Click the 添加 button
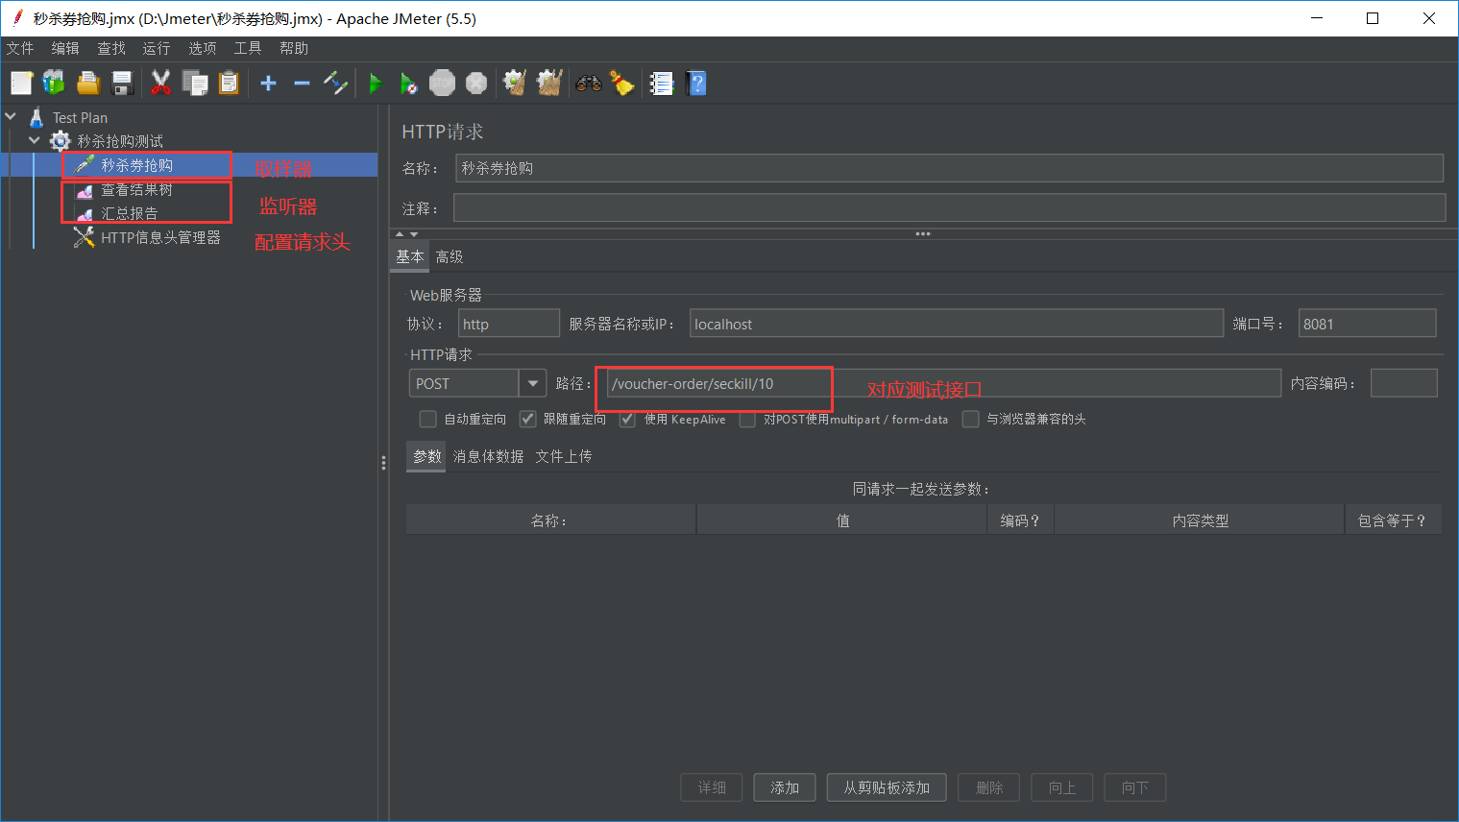This screenshot has width=1459, height=822. click(x=784, y=787)
